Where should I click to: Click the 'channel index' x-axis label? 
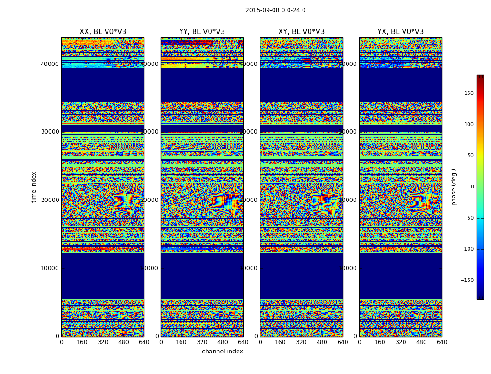(x=222, y=352)
